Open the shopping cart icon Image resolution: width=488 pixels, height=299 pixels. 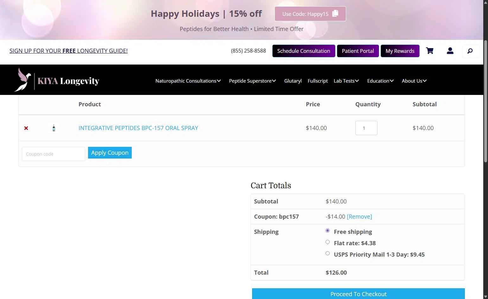(430, 51)
